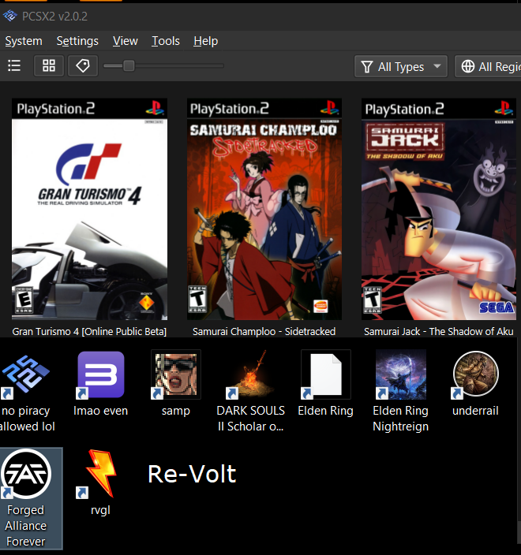This screenshot has height=555, width=521.
Task: Switch to game list view
Action: [14, 65]
